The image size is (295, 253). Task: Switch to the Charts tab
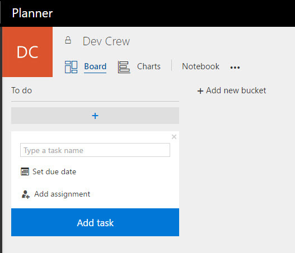[149, 66]
